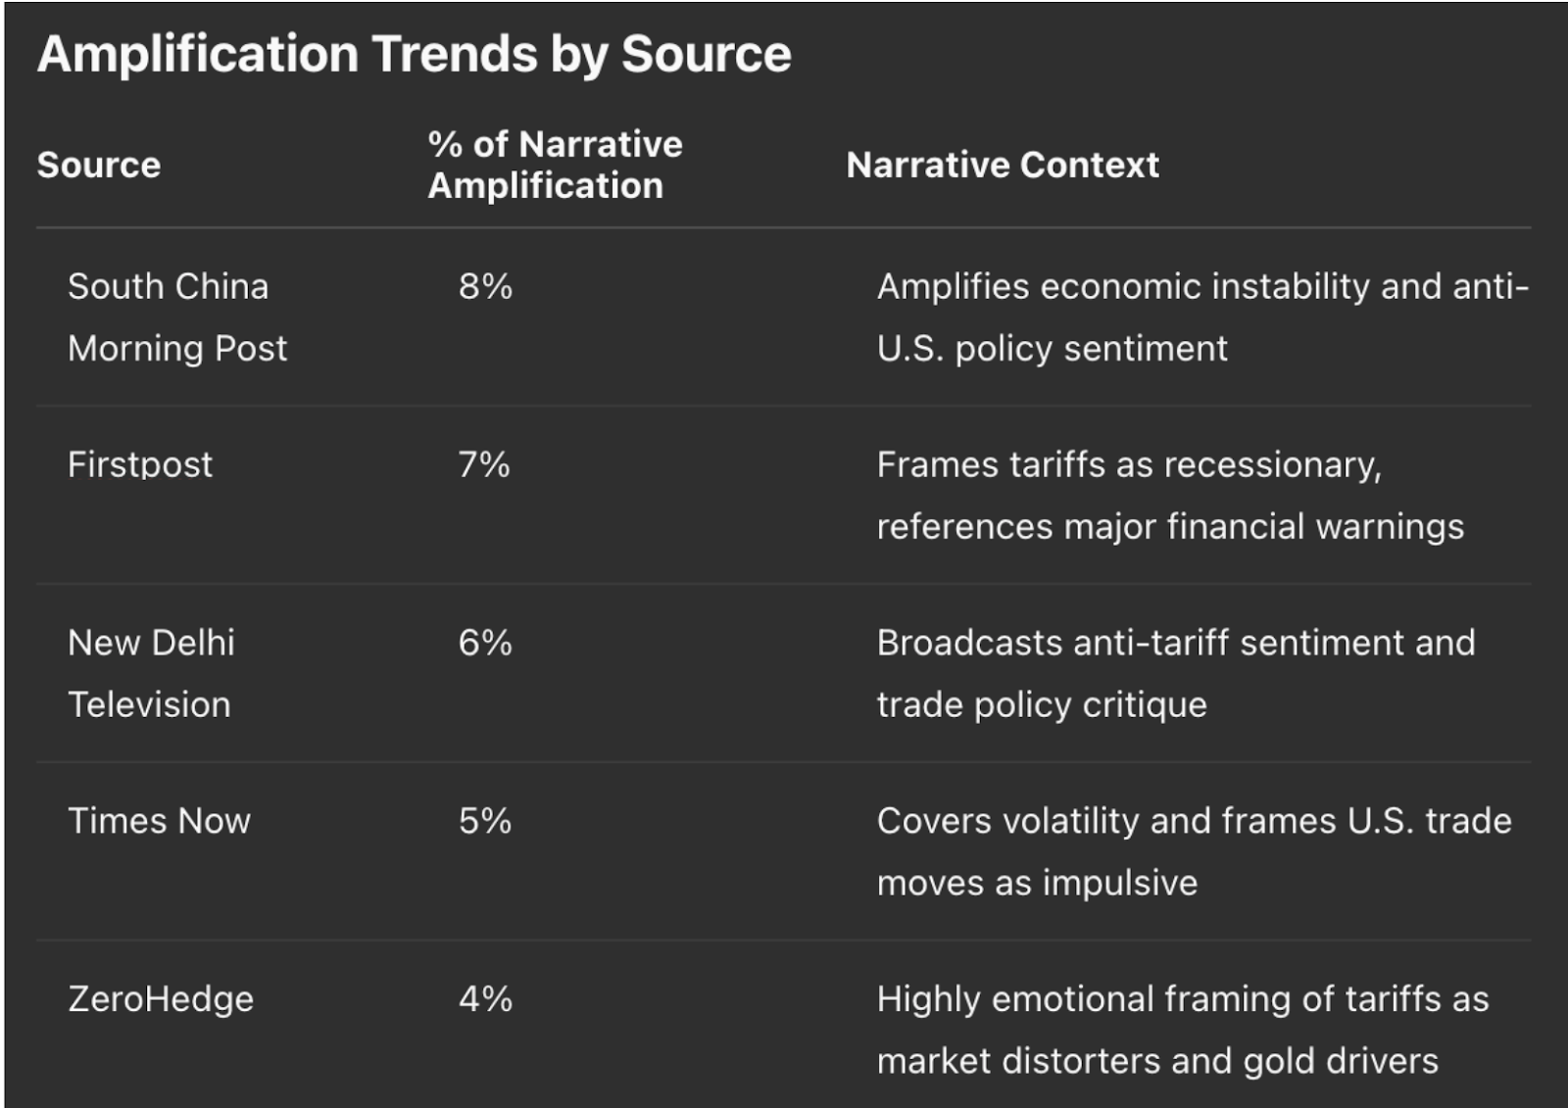The image size is (1568, 1108).
Task: Select the Times Now source cell
Action: click(159, 821)
